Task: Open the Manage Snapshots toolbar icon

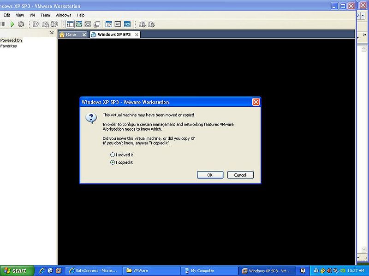Action: tap(54, 24)
